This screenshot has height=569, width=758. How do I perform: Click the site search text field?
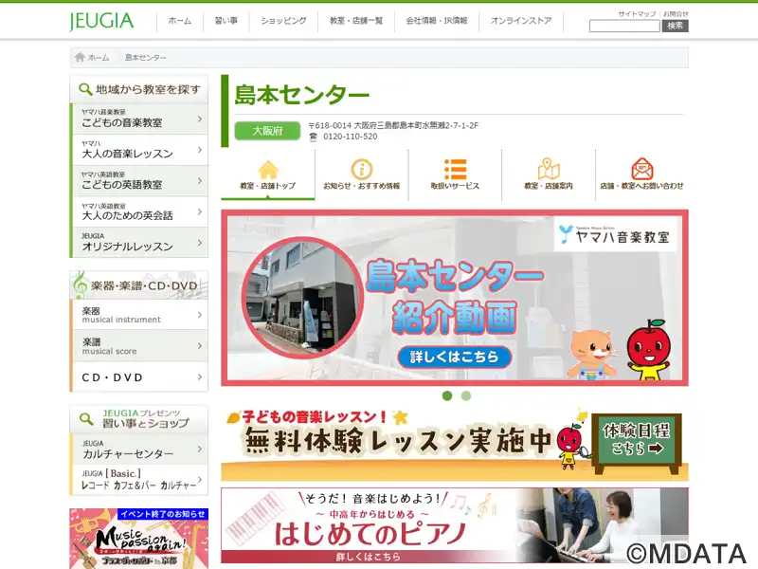(x=624, y=27)
